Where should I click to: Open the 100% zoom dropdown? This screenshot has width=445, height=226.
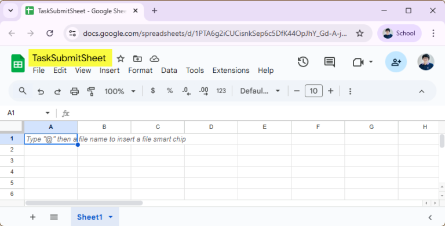pos(120,91)
